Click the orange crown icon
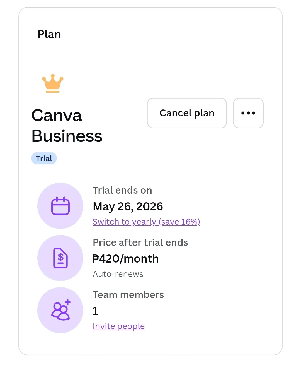Screen dimensions: 301x365 53,83
